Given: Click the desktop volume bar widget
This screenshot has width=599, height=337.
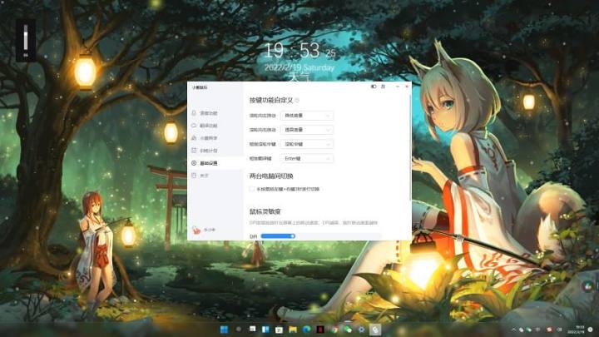Looking at the screenshot, I should pyautogui.click(x=26, y=40).
